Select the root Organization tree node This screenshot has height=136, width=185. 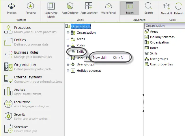pos(81,26)
